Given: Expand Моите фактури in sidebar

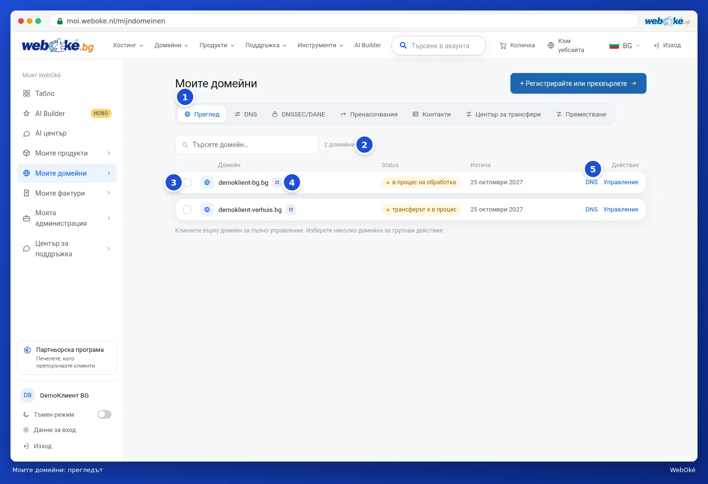Looking at the screenshot, I should click(67, 193).
